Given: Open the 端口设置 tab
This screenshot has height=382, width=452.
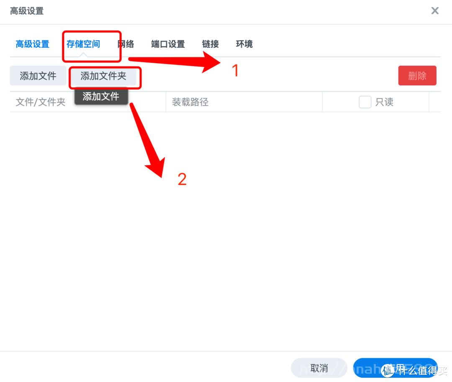Looking at the screenshot, I should click(x=168, y=44).
